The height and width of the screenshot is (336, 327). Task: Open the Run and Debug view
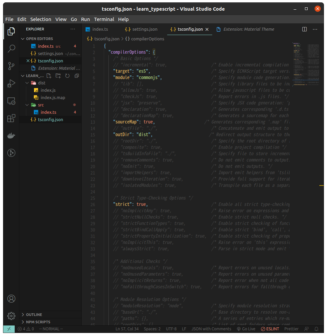pyautogui.click(x=11, y=83)
